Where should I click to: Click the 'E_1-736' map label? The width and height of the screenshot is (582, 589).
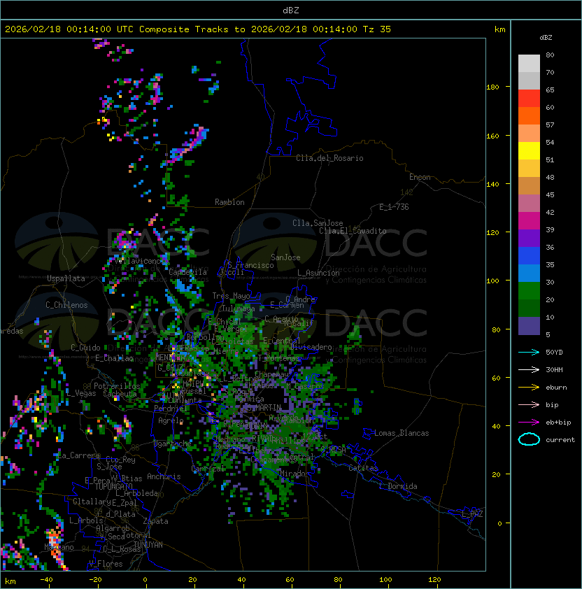394,207
